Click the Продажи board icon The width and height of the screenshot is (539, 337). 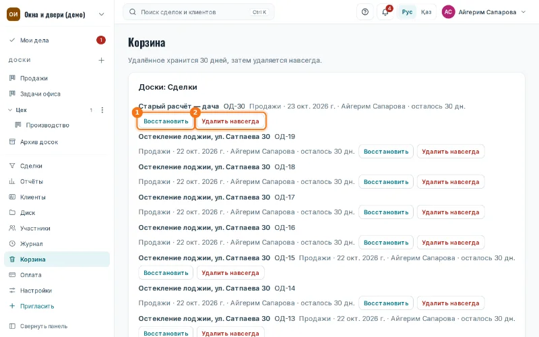coord(12,78)
